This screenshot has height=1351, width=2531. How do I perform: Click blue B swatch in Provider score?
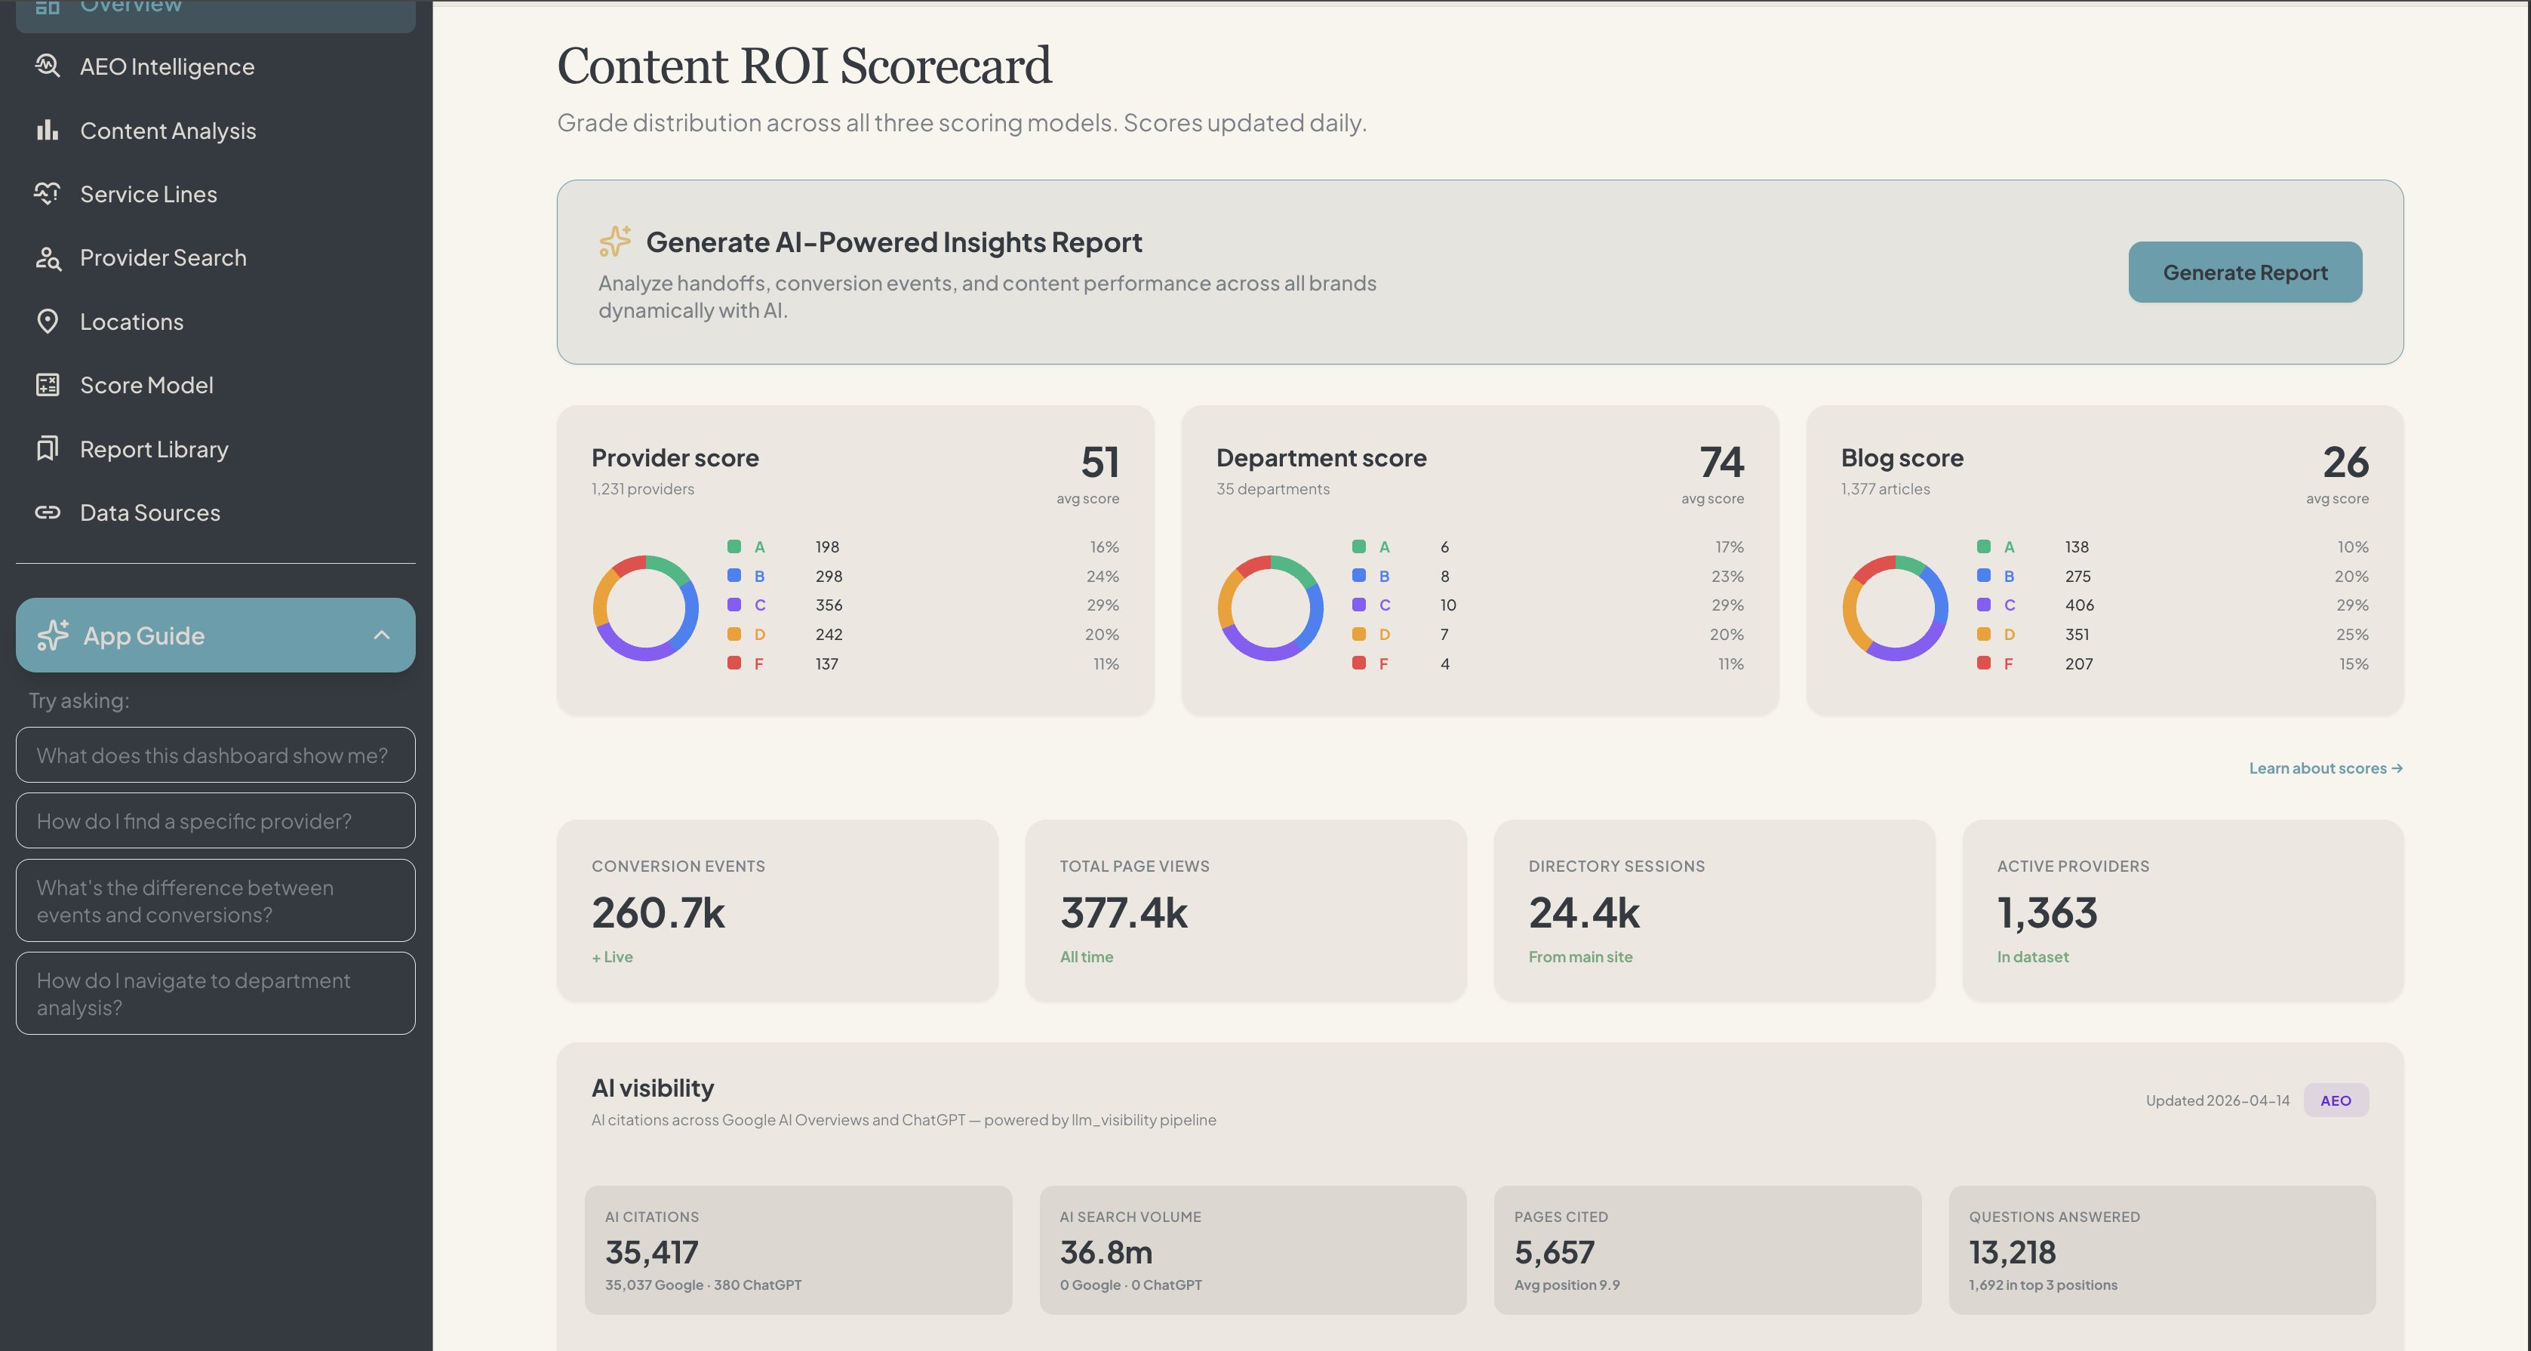734,576
